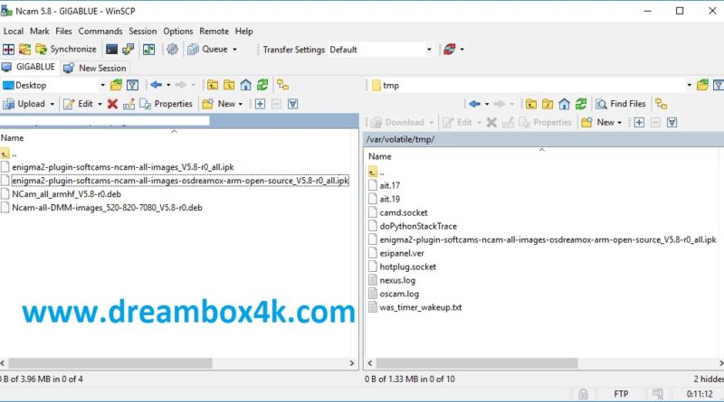This screenshot has width=724, height=402.
Task: Switch to the GIGABLUE session tab
Action: pos(29,68)
